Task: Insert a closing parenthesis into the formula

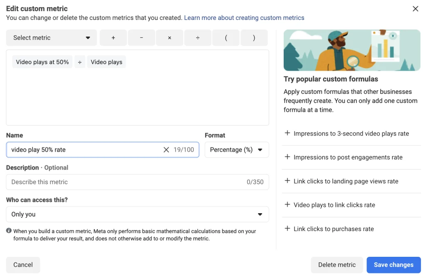Action: (254, 37)
